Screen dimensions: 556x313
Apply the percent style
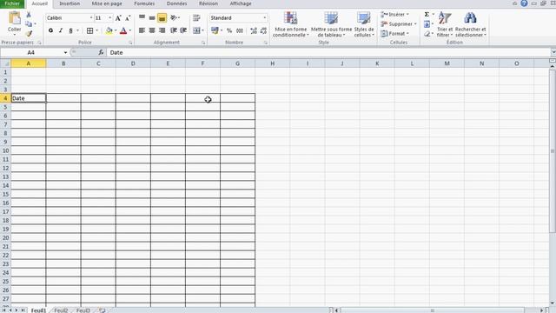coord(229,30)
